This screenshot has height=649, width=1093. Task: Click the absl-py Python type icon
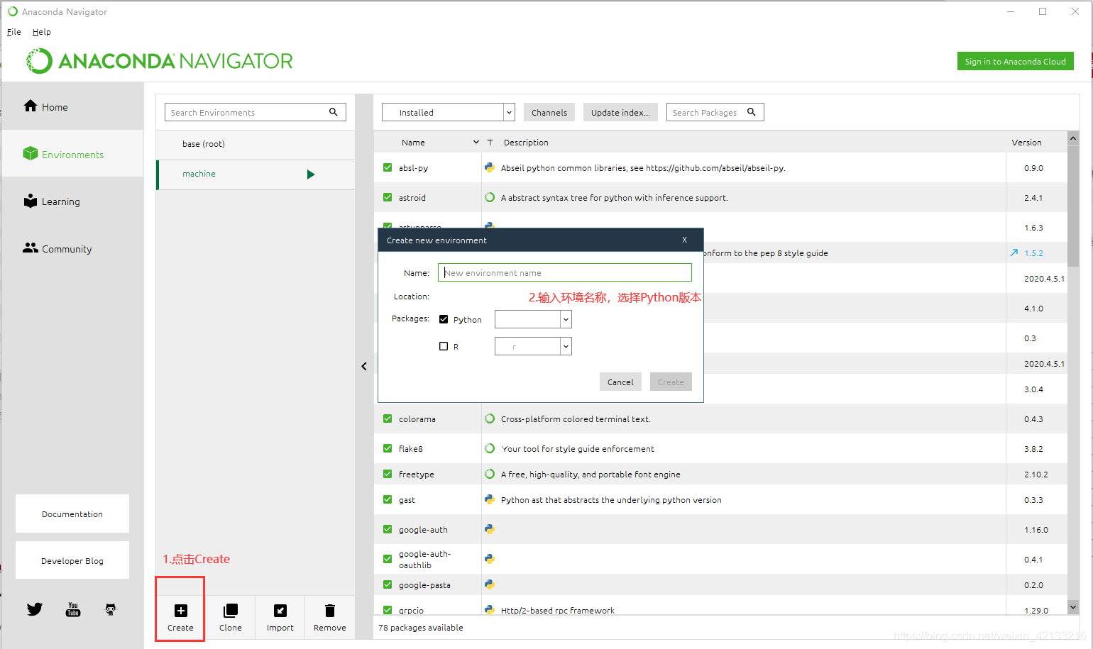490,167
